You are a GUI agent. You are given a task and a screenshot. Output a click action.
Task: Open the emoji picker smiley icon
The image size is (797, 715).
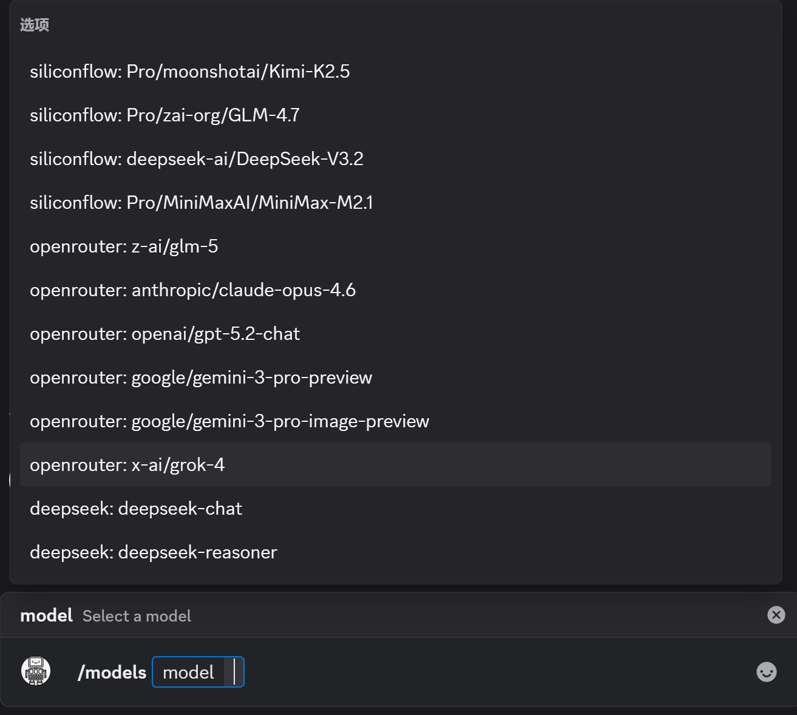(766, 672)
